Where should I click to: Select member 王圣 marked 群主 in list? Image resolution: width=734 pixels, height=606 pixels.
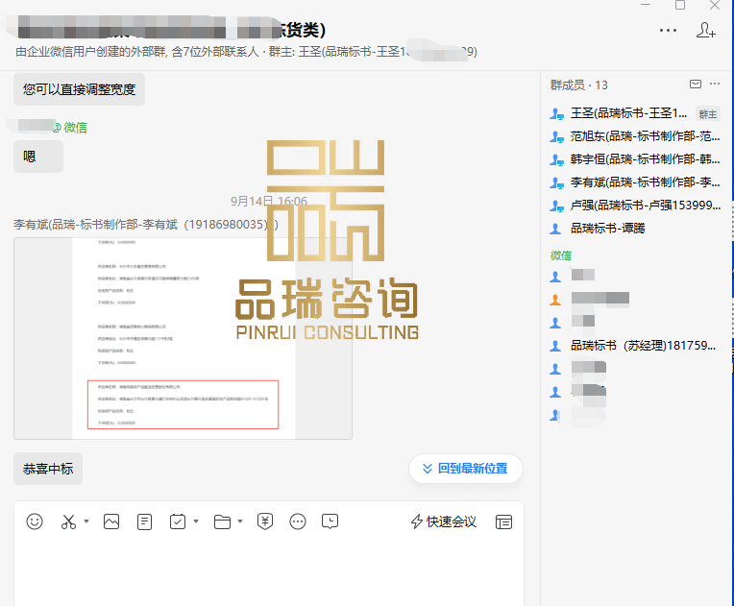[x=628, y=113]
